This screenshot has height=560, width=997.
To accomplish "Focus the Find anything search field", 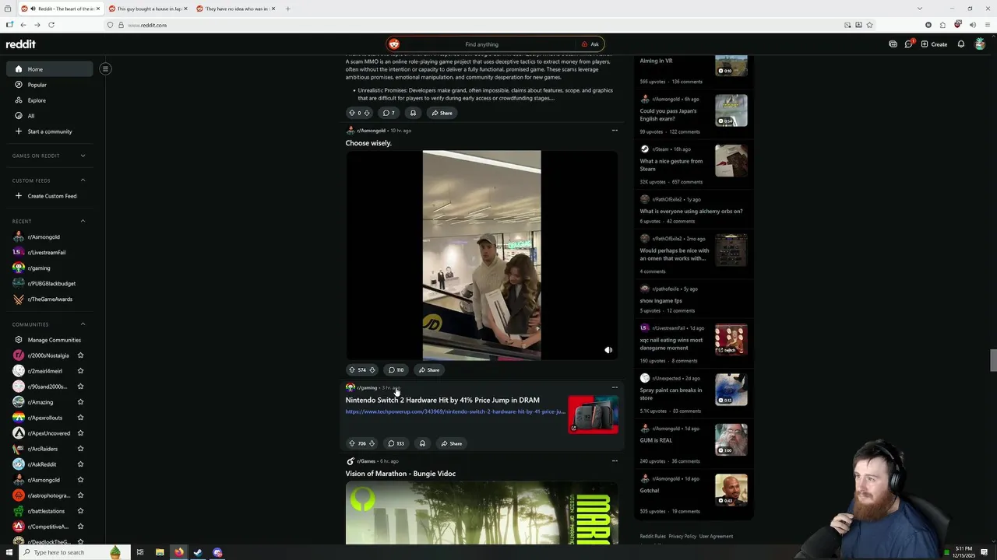I will coord(481,44).
